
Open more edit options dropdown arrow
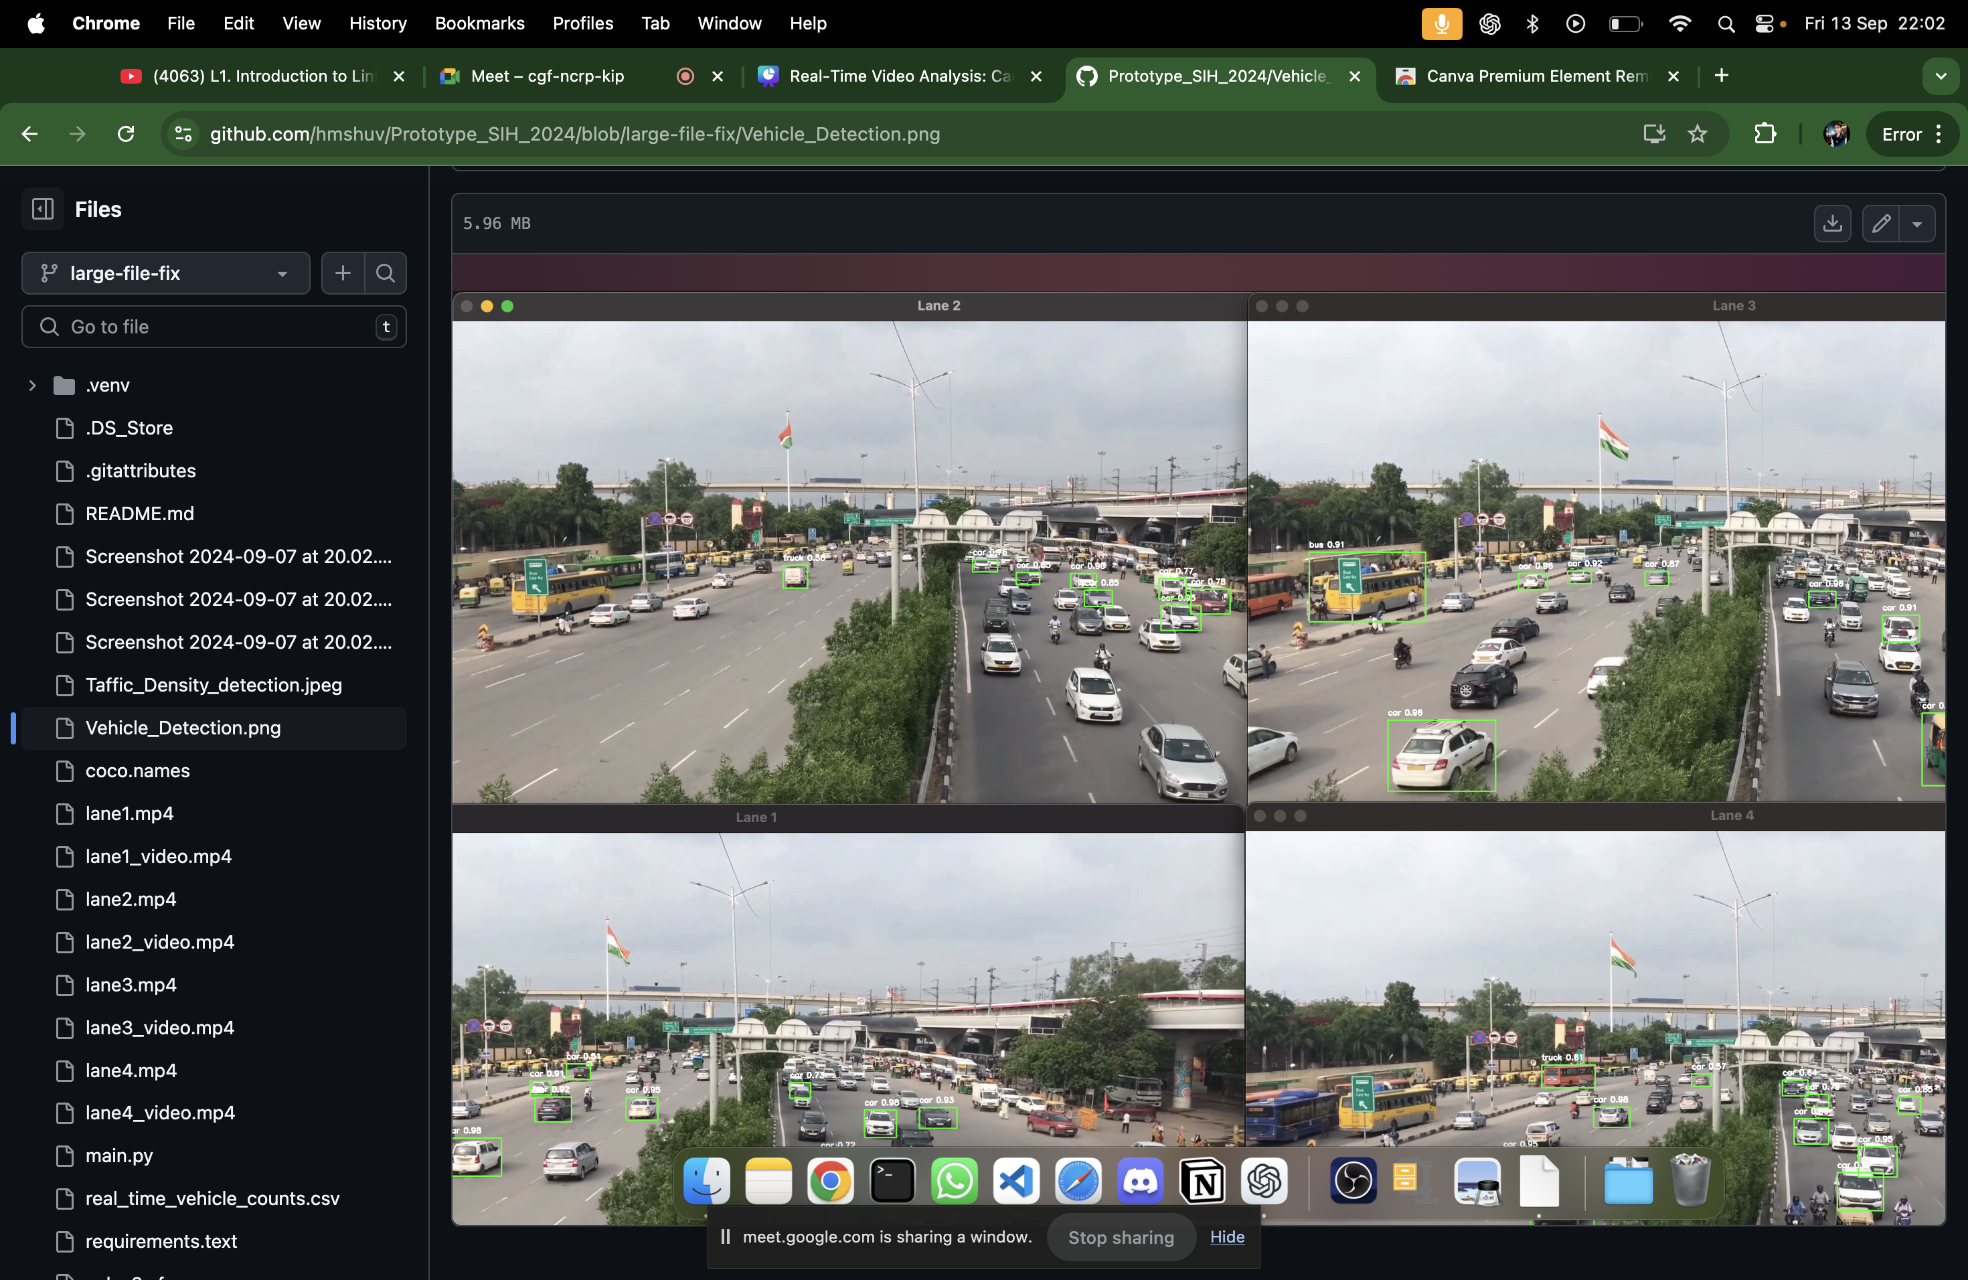[1916, 223]
